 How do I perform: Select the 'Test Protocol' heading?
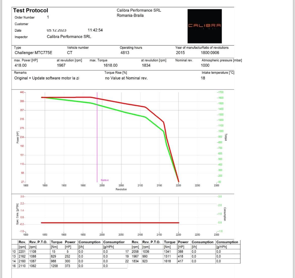(31, 10)
